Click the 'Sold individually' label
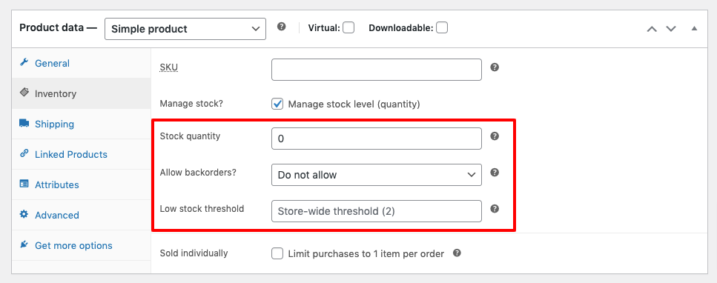 click(194, 253)
